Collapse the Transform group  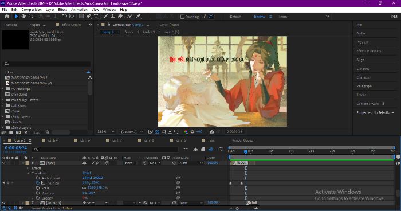pos(28,173)
